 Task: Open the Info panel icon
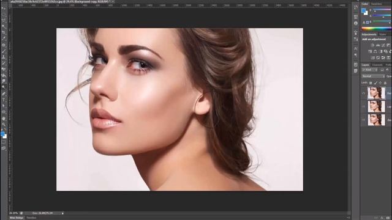point(356,23)
